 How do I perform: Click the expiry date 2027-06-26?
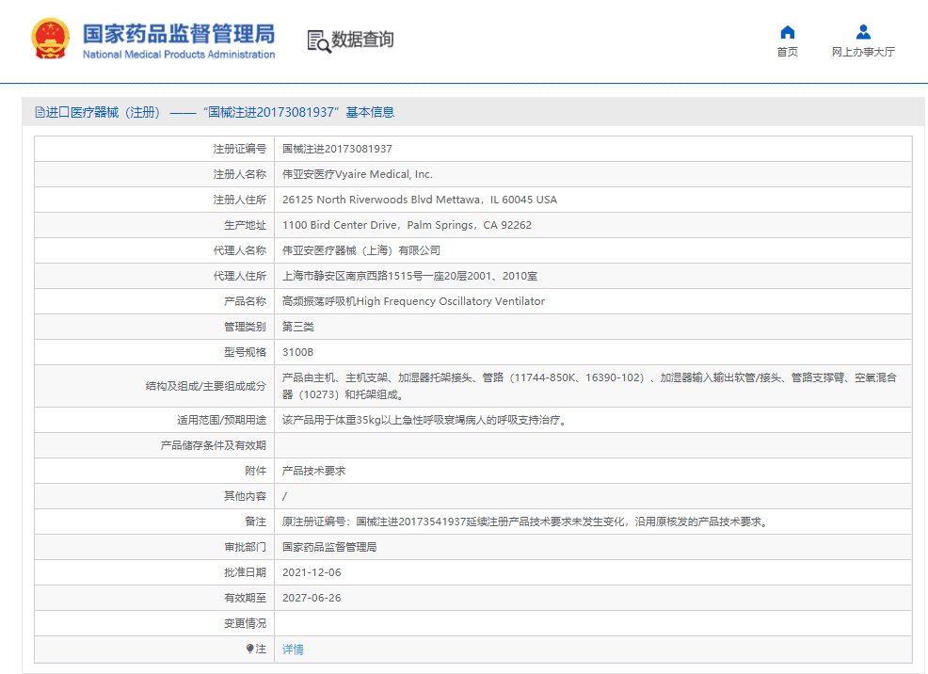pyautogui.click(x=312, y=598)
